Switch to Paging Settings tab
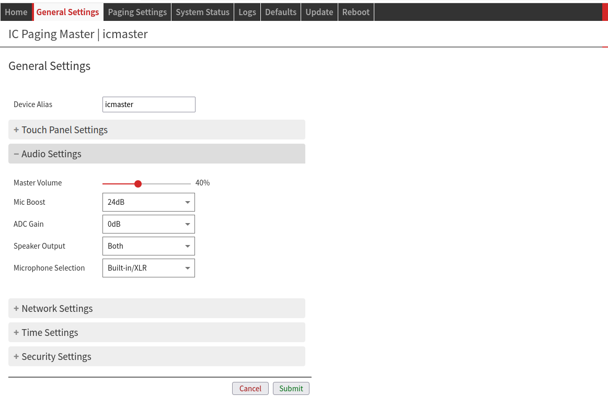This screenshot has width=608, height=396. (137, 12)
